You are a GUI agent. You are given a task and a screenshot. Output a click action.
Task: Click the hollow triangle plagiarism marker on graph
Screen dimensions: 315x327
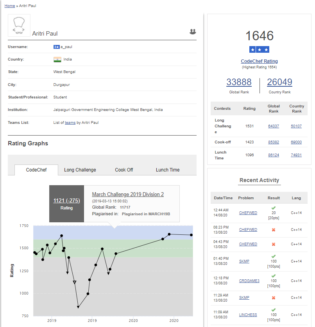(x=75, y=282)
